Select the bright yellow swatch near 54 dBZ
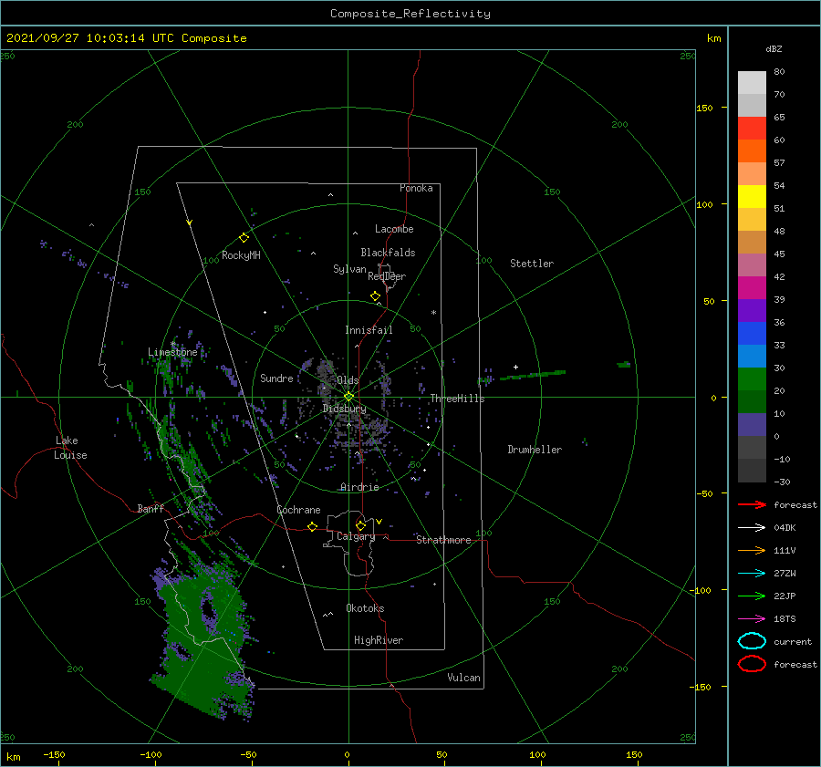 [x=752, y=196]
